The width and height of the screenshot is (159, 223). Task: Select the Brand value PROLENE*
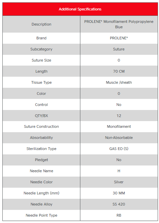coord(119,38)
